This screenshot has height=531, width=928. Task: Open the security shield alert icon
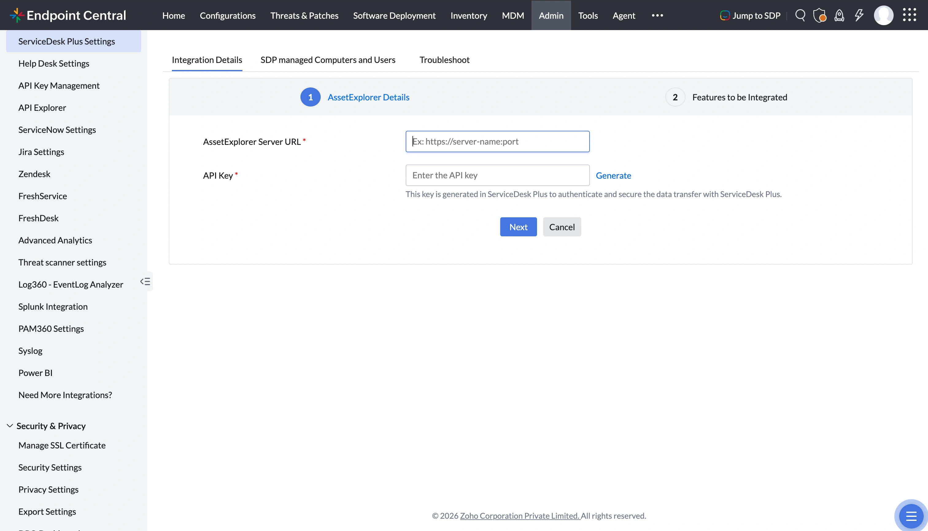819,15
